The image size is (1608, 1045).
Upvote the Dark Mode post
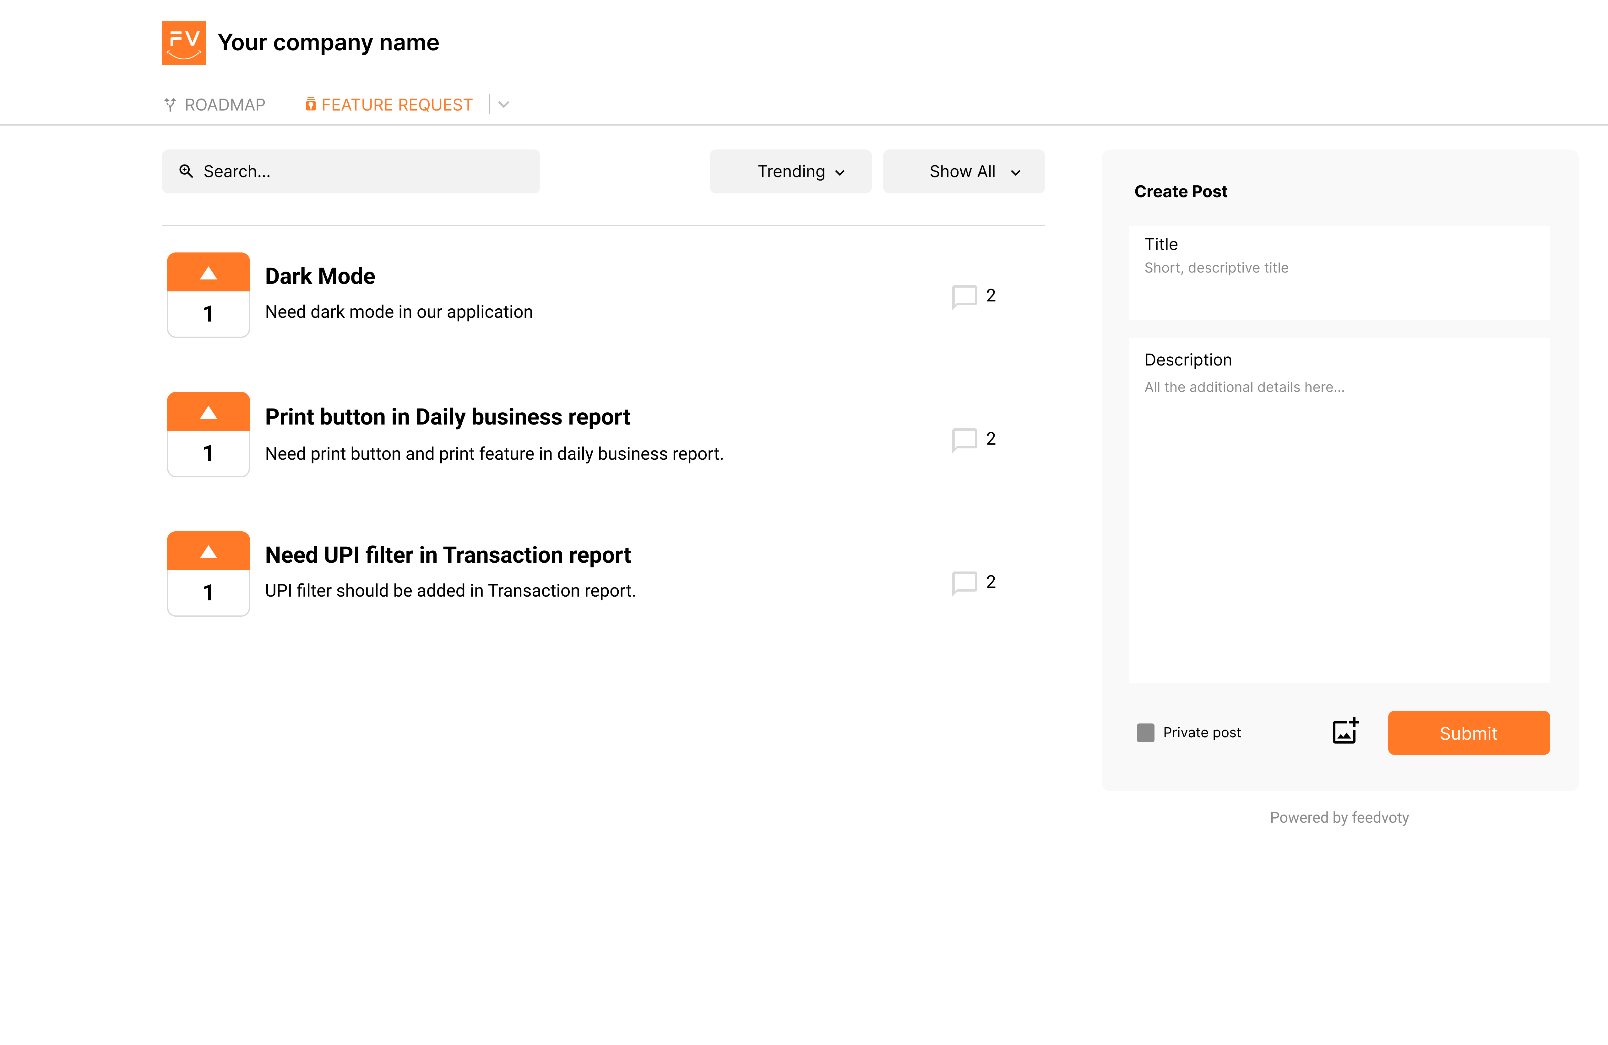208,273
